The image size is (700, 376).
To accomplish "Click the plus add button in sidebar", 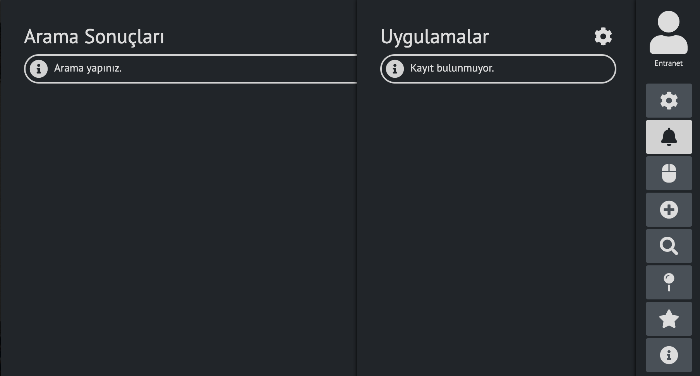I will (x=669, y=210).
